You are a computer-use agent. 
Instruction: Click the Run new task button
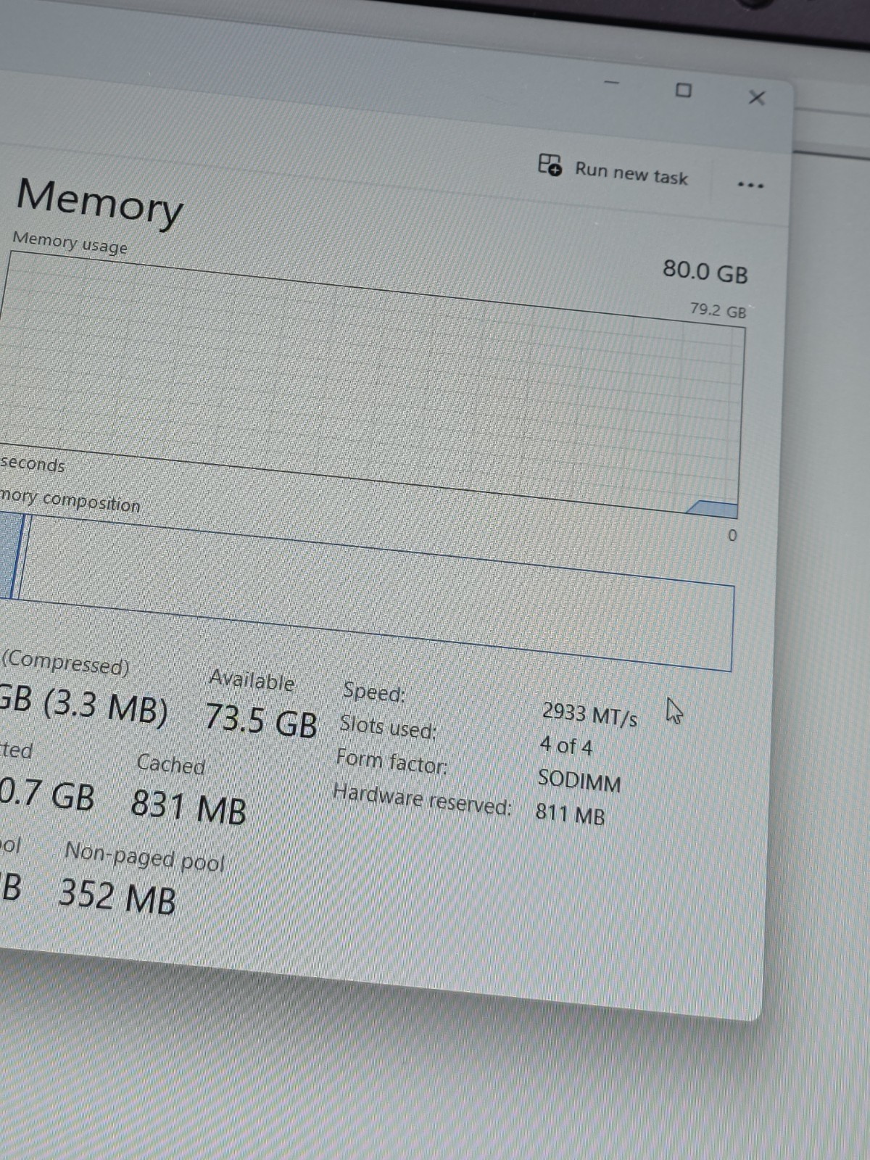613,170
